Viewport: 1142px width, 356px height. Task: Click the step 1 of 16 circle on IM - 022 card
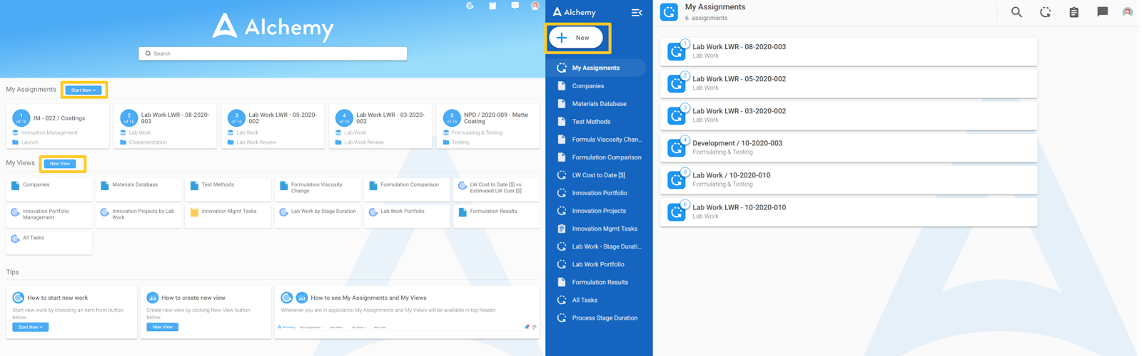point(21,117)
